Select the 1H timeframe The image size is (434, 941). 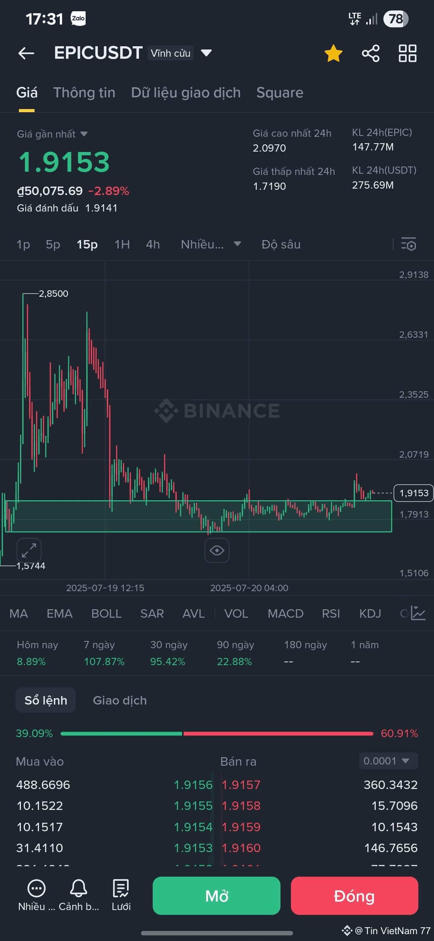click(x=122, y=244)
